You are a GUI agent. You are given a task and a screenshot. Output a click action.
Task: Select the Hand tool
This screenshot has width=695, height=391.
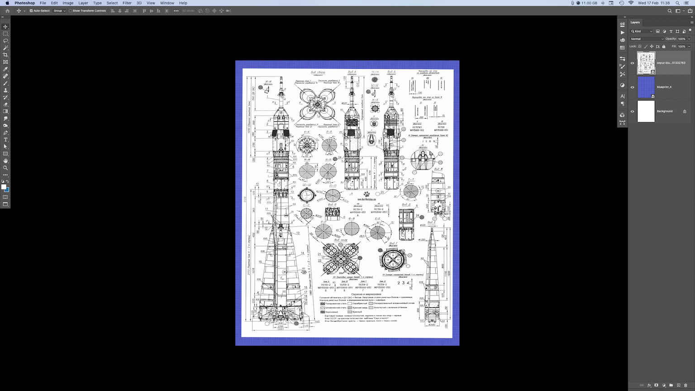(5, 161)
